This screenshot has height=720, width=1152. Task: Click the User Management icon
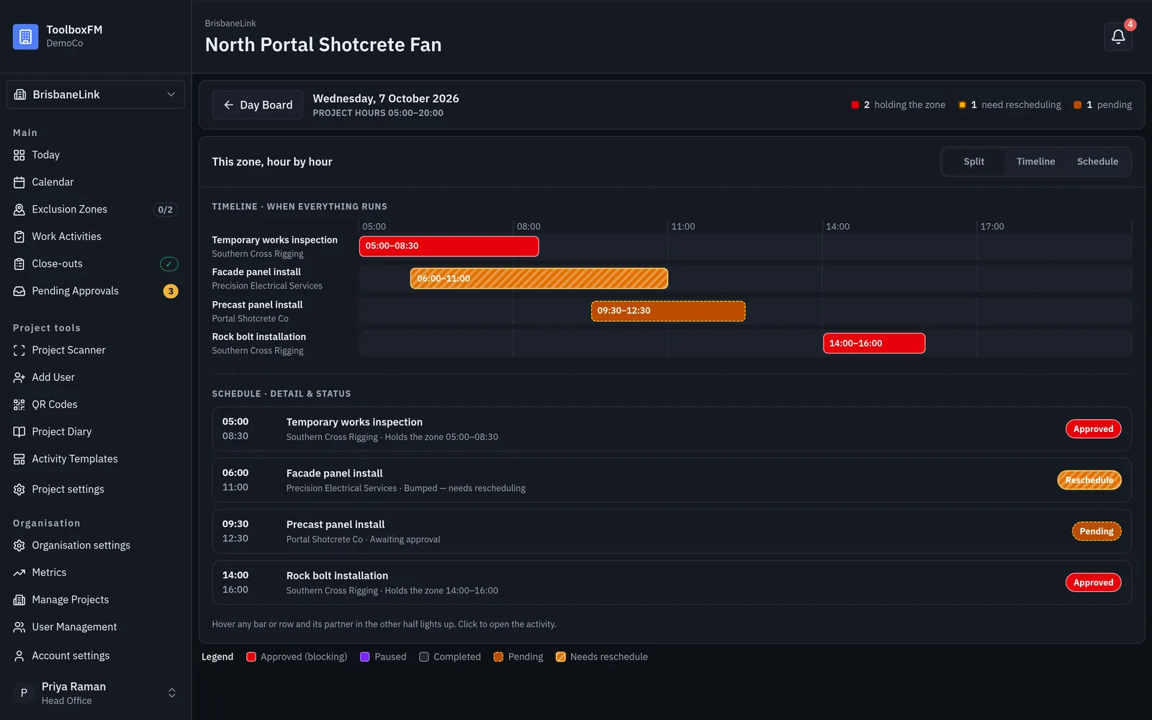click(19, 627)
